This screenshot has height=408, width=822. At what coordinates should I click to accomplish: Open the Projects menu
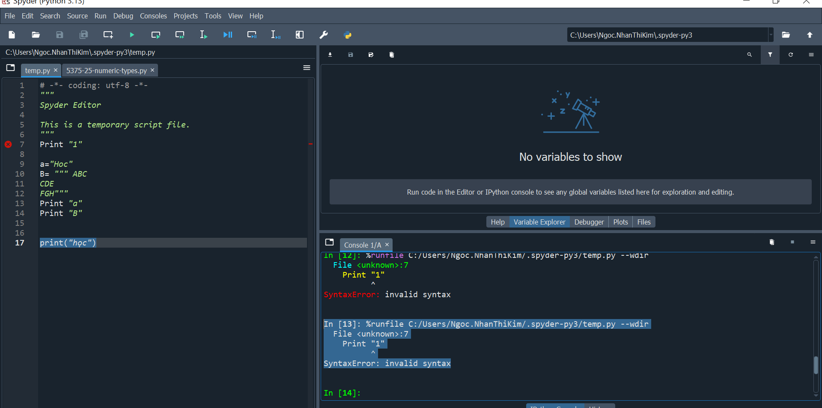pos(185,16)
